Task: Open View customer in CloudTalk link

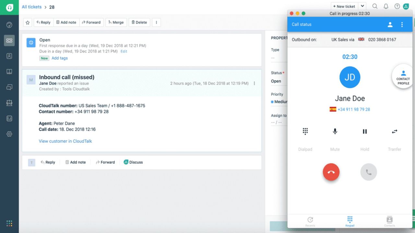Action: (65, 141)
